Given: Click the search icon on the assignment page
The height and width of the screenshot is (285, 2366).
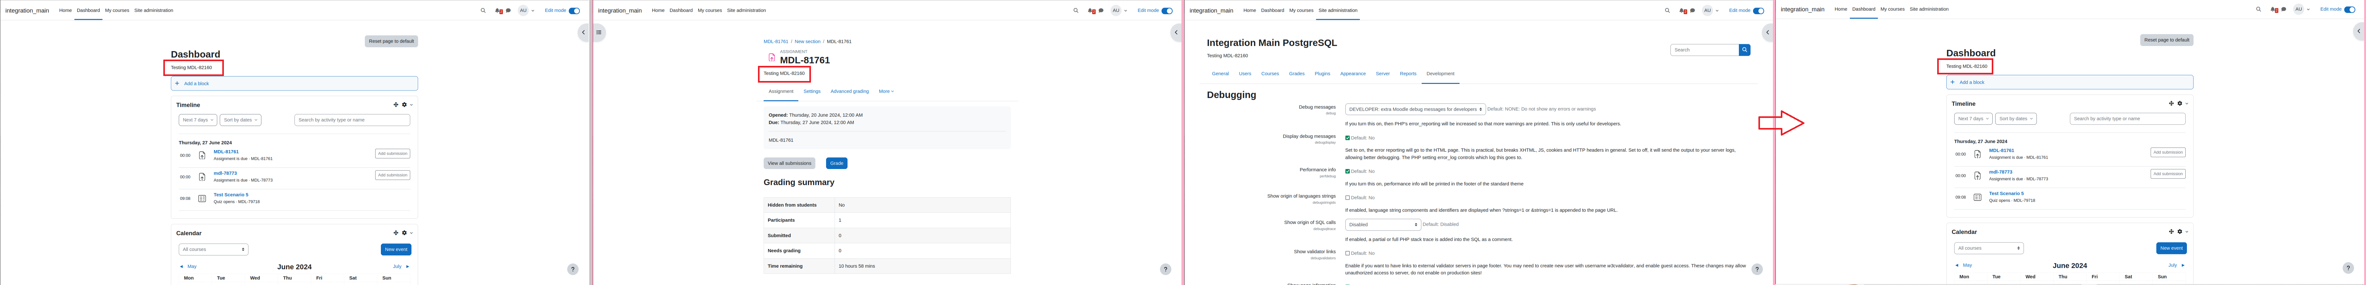Looking at the screenshot, I should pyautogui.click(x=1075, y=11).
